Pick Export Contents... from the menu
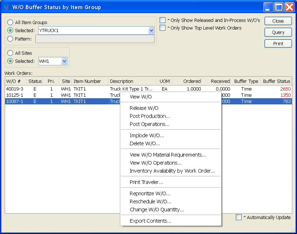Screen dimensions: 297x234 coord(150,221)
